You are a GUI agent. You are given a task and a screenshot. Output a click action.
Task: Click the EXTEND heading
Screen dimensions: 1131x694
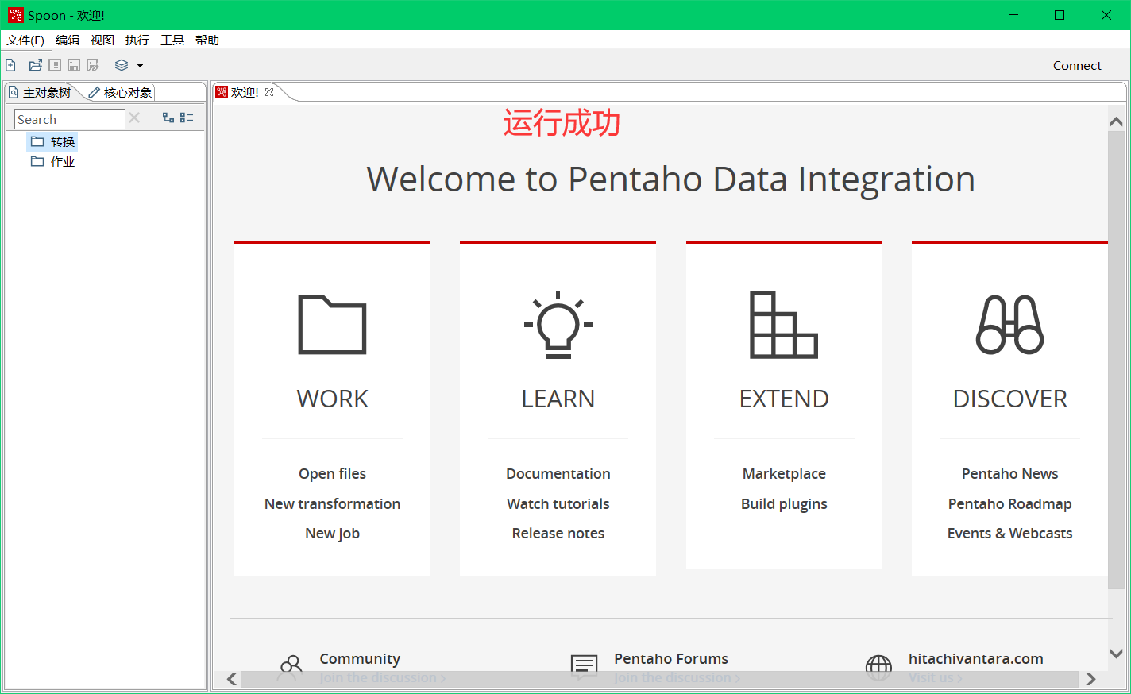[784, 399]
